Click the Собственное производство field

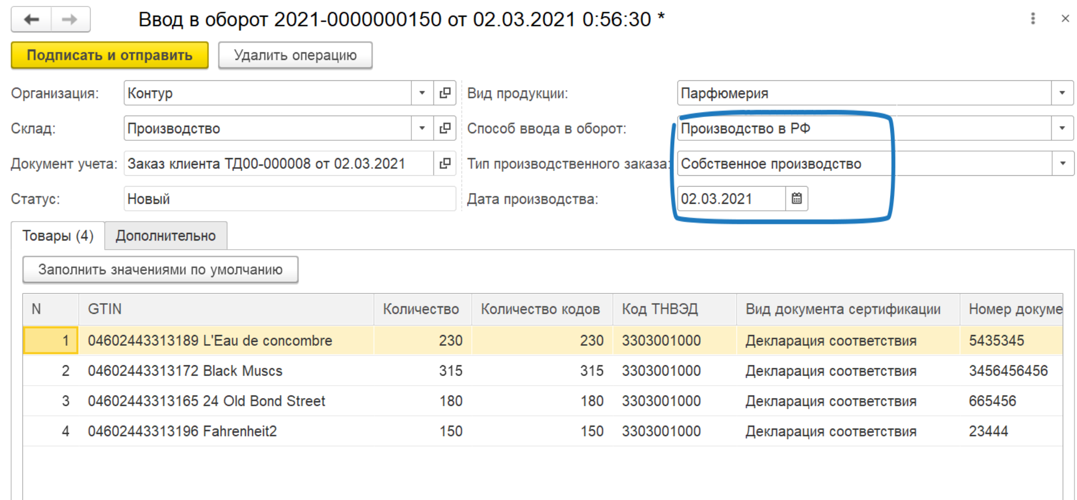click(864, 163)
